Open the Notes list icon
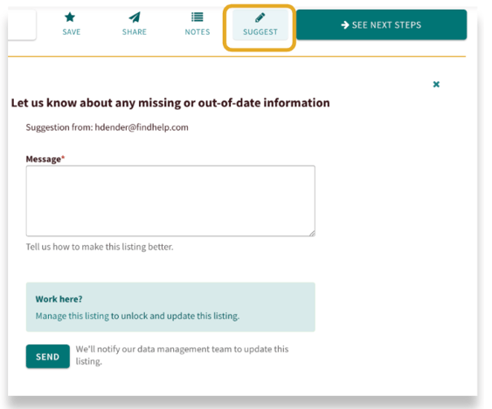 (x=197, y=17)
